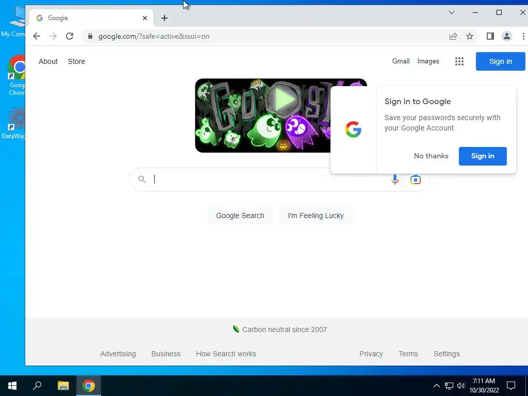Open the Windows notification center
The image size is (528, 396).
point(511,386)
